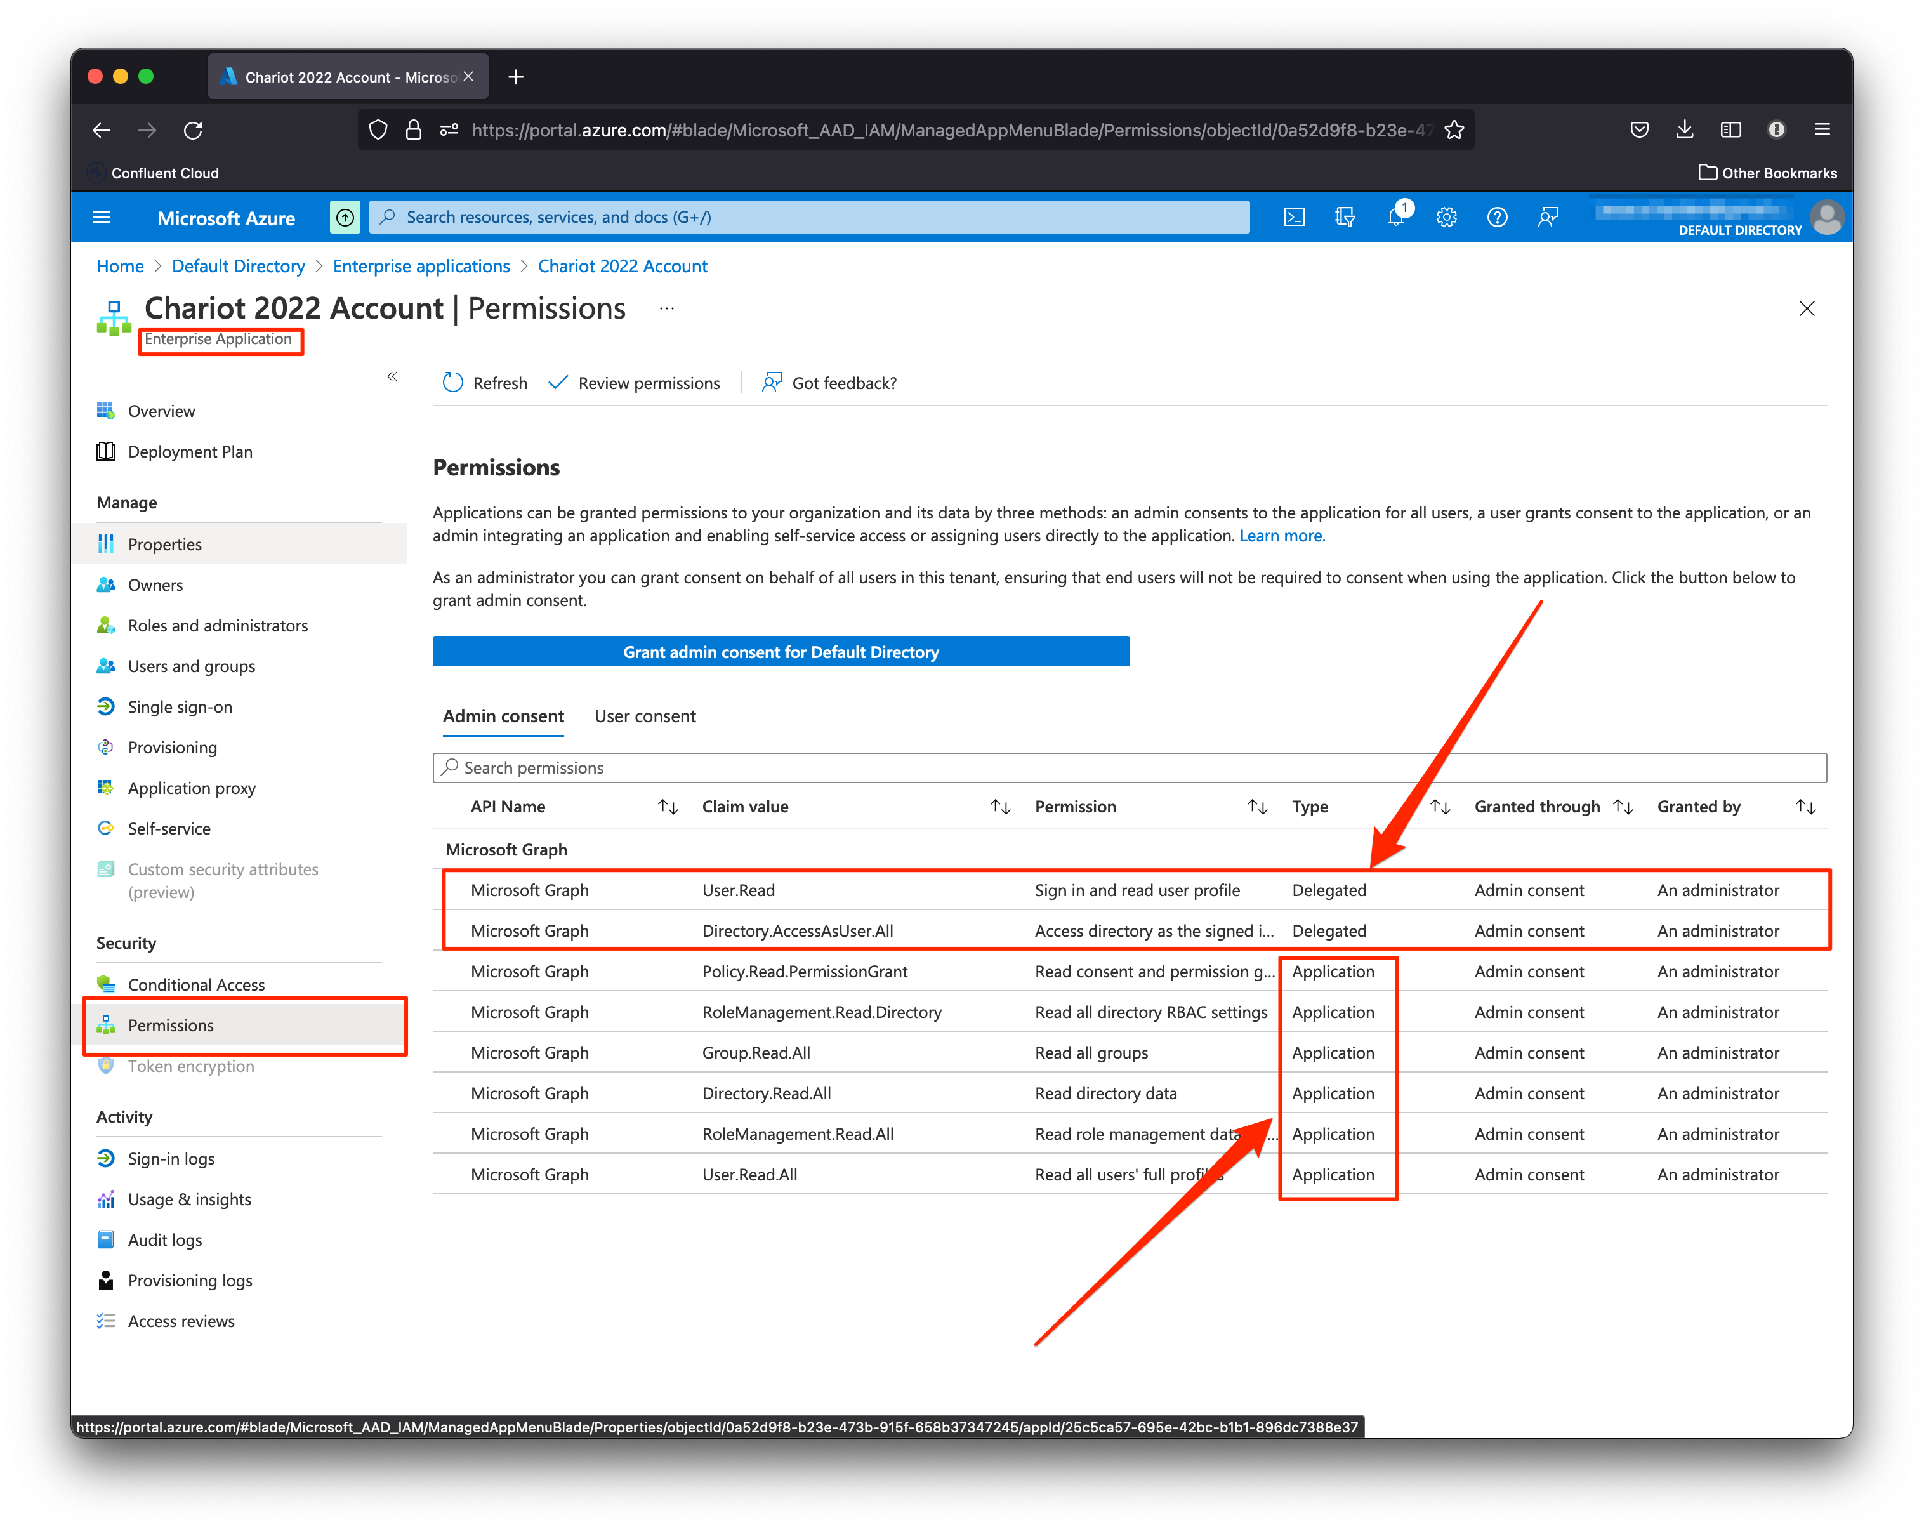1924x1532 pixels.
Task: Switch to the User consent tab
Action: pyautogui.click(x=644, y=716)
